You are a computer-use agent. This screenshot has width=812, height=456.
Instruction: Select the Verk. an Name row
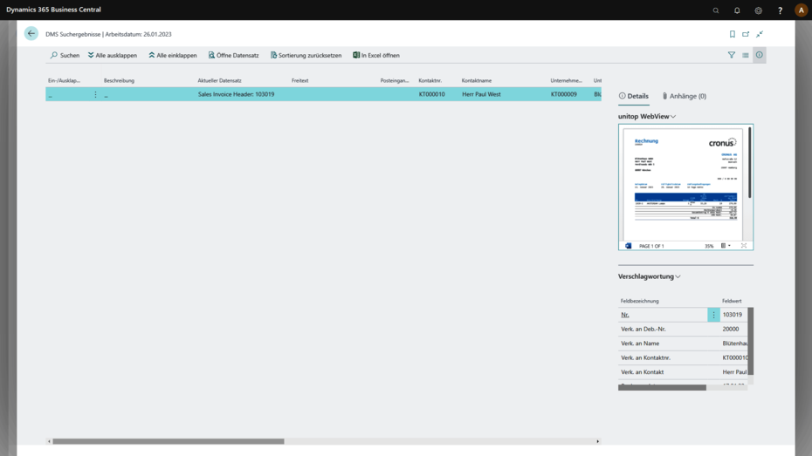(x=683, y=344)
